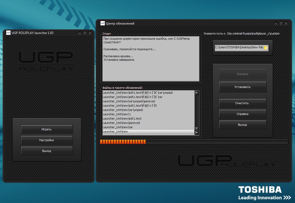
Task: Close the Центр обновлений window
Action: coord(286,23)
